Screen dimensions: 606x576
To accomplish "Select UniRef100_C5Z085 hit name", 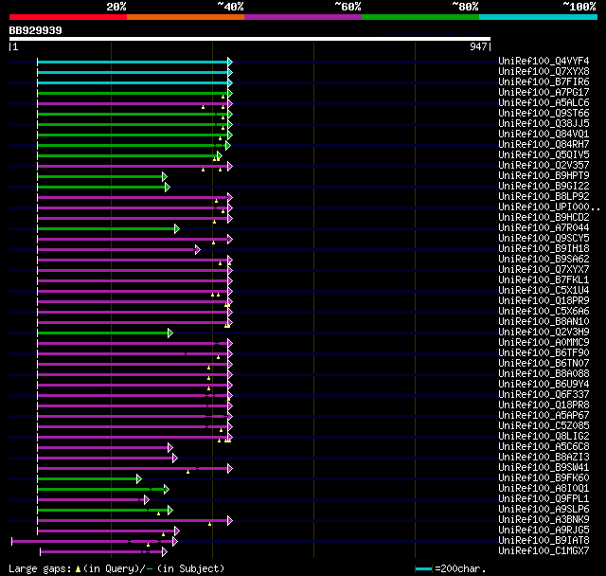I will 544,426.
